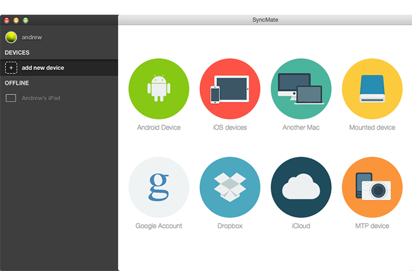Pick the MTP device camera icon
Image resolution: width=412 pixels, height=271 pixels.
(372, 187)
